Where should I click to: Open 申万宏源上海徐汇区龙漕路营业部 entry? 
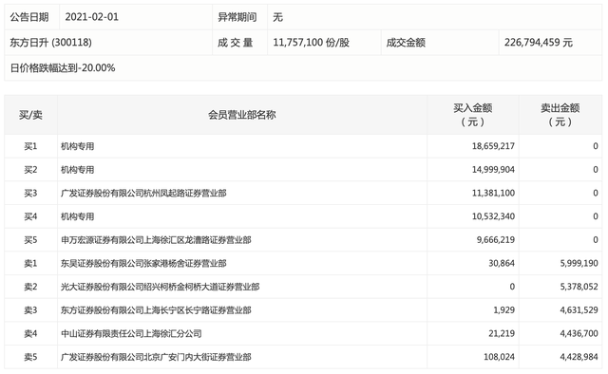click(156, 240)
